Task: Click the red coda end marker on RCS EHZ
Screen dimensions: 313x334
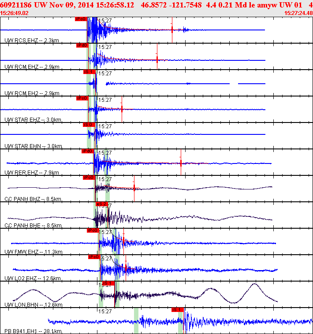Action: (x=172, y=30)
